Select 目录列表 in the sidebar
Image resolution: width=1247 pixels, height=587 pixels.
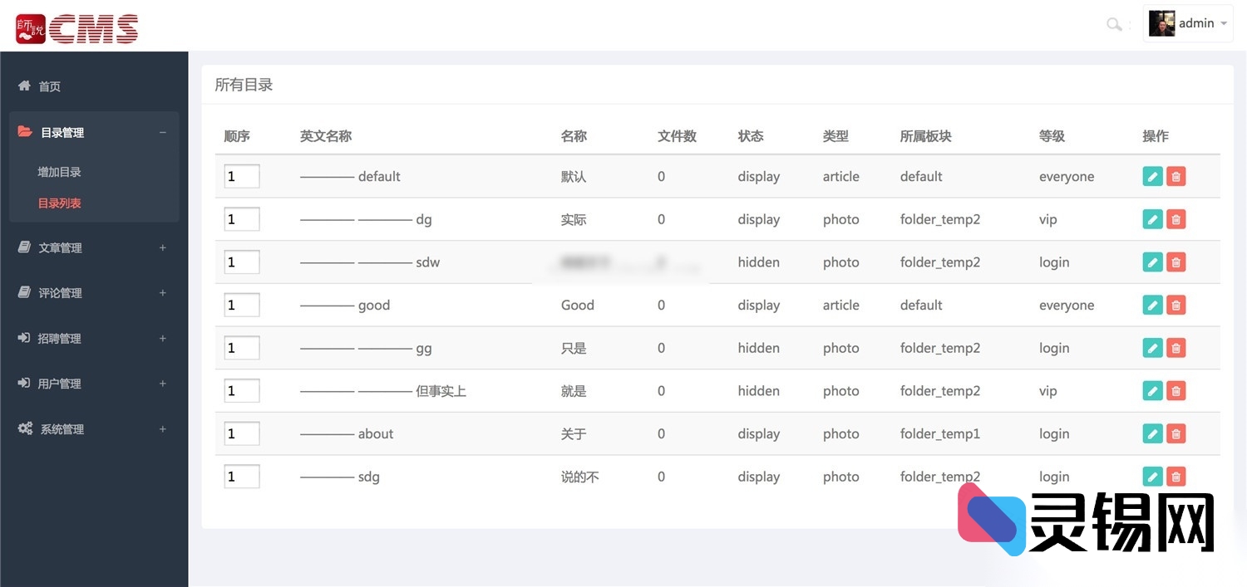(58, 203)
